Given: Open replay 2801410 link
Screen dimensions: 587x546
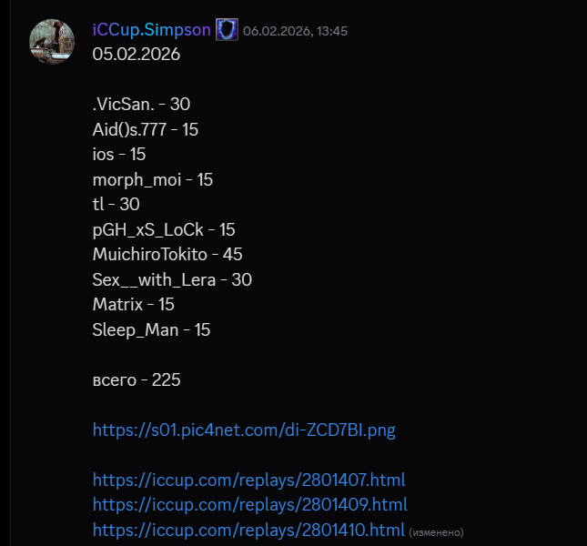Looking at the screenshot, I should [x=248, y=530].
